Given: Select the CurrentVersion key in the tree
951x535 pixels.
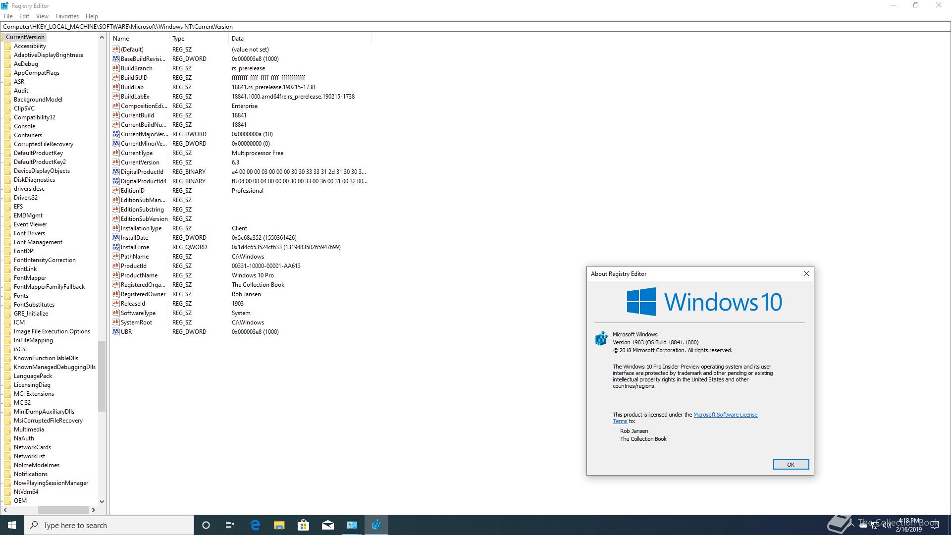Looking at the screenshot, I should click(25, 37).
